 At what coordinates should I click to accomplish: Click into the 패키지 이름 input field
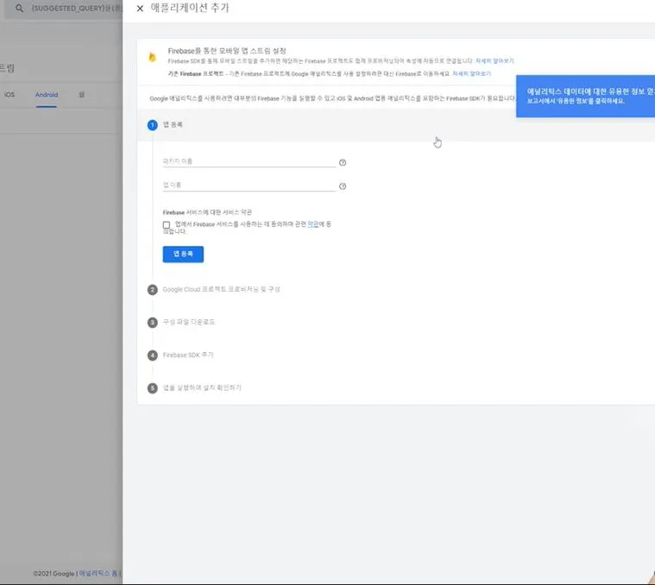(249, 161)
